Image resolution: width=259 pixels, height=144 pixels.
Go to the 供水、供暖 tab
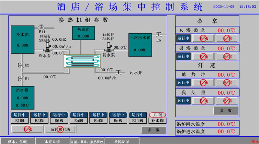pyautogui.click(x=17, y=141)
